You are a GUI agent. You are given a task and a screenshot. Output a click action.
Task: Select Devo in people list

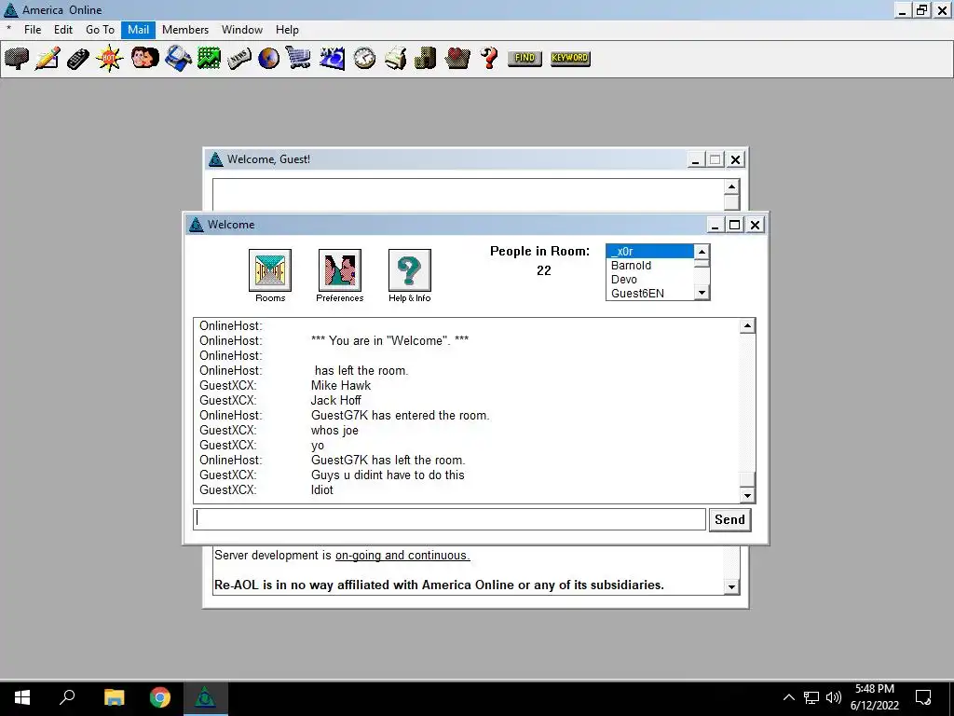[649, 280]
